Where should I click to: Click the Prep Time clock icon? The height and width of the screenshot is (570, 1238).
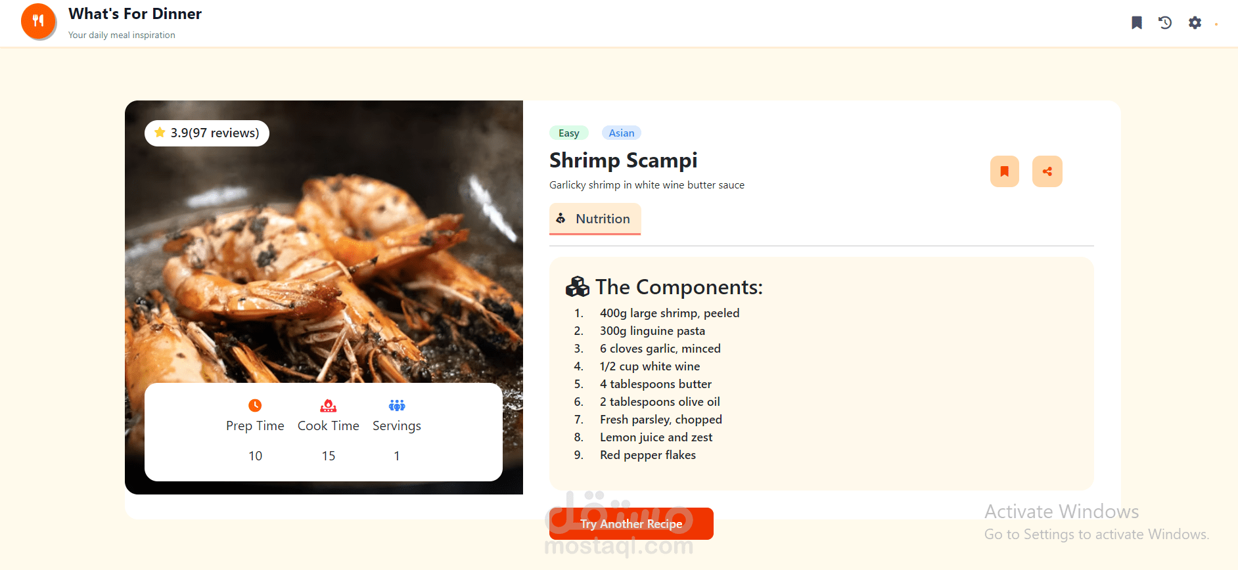point(255,405)
